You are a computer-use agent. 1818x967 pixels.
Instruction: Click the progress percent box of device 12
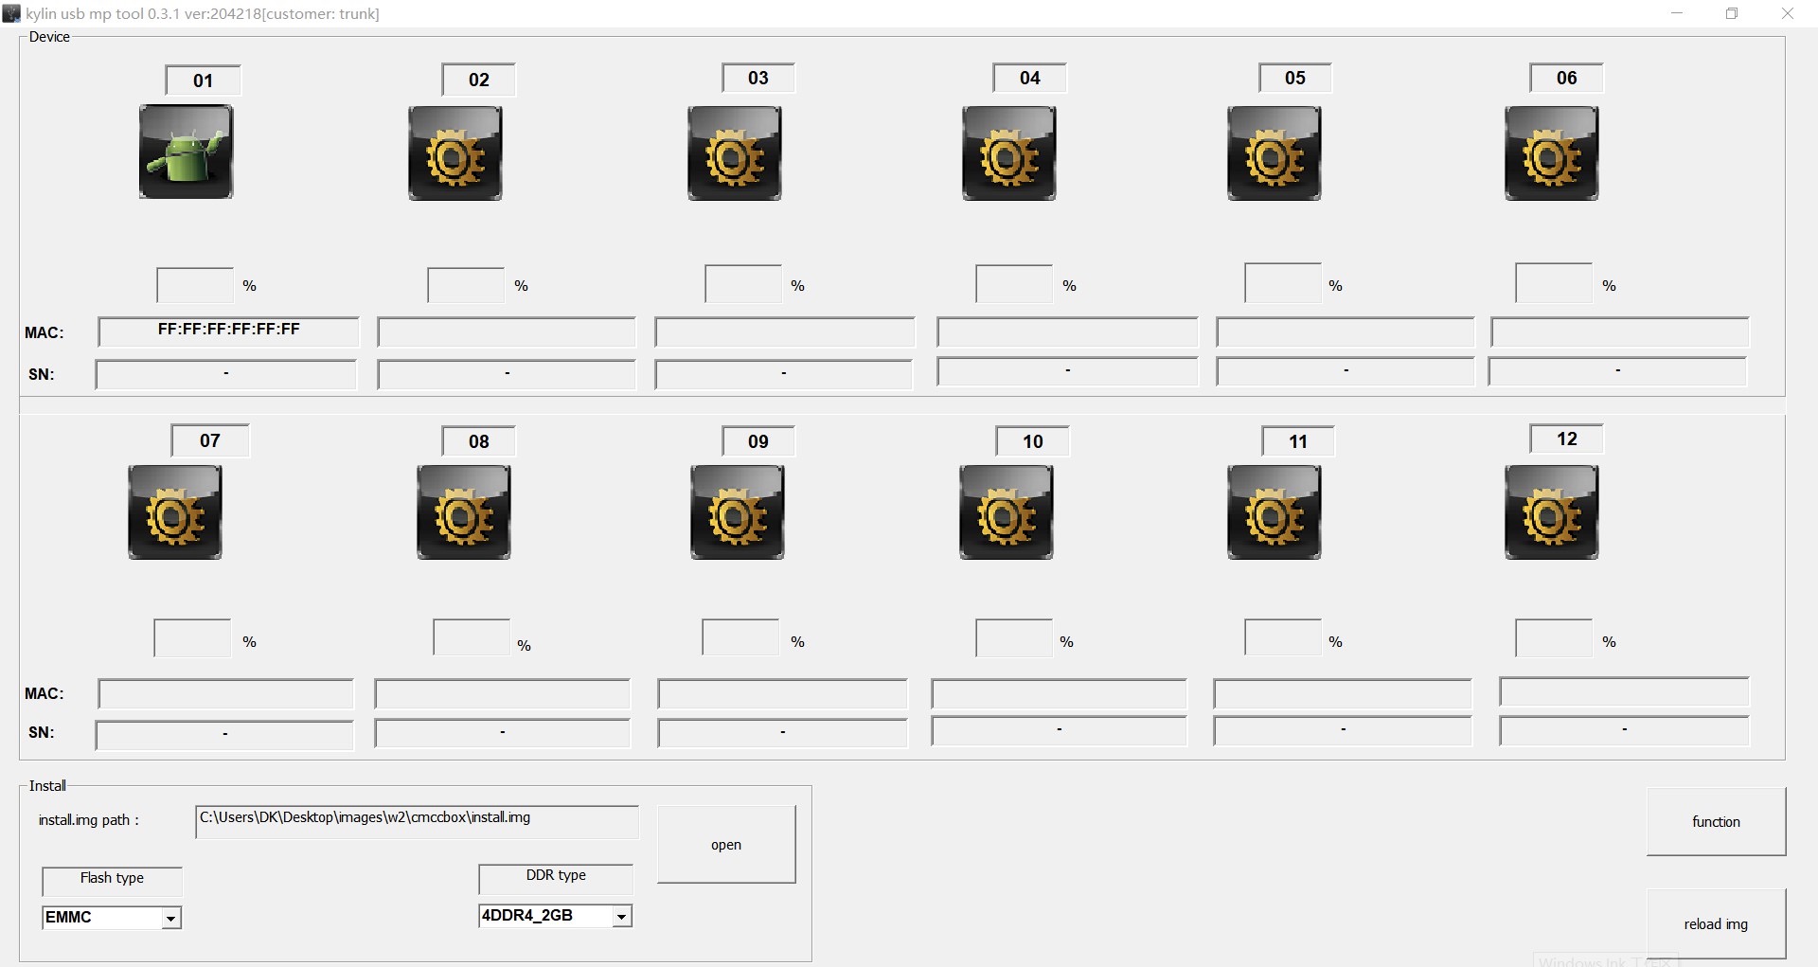[x=1554, y=638]
